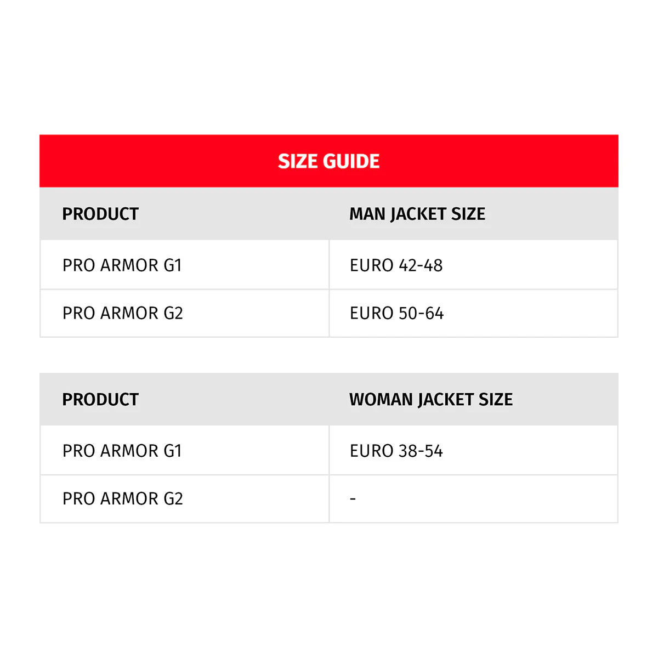Select PRO ARMOR G1 in the women's table
The height and width of the screenshot is (658, 658).
tap(122, 451)
